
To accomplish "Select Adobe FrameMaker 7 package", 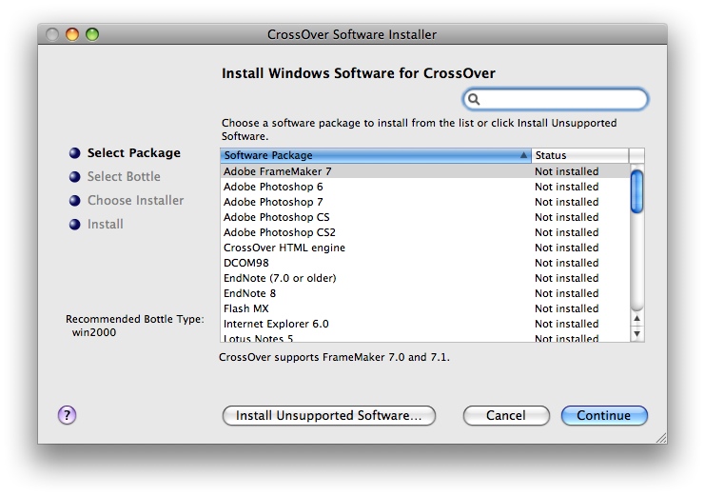I will [425, 171].
